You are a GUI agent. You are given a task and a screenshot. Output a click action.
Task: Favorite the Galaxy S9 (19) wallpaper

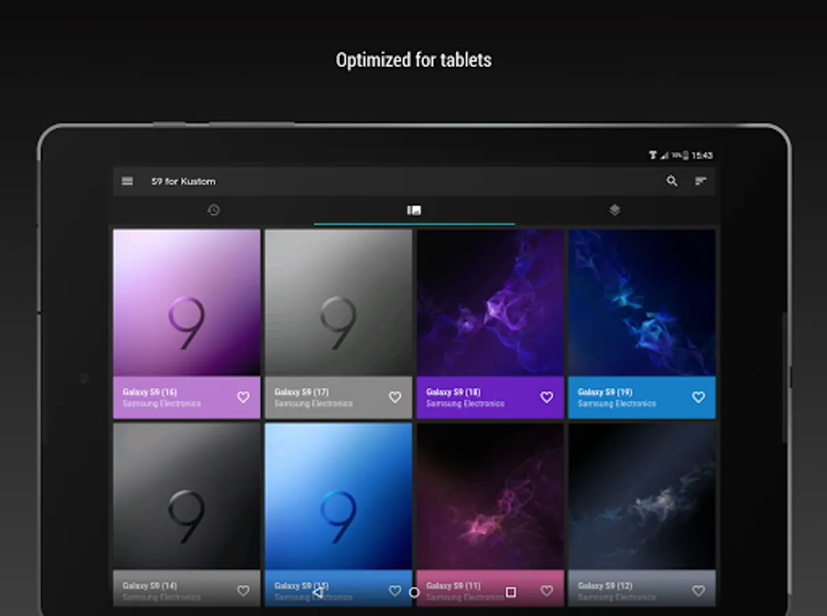pos(698,397)
